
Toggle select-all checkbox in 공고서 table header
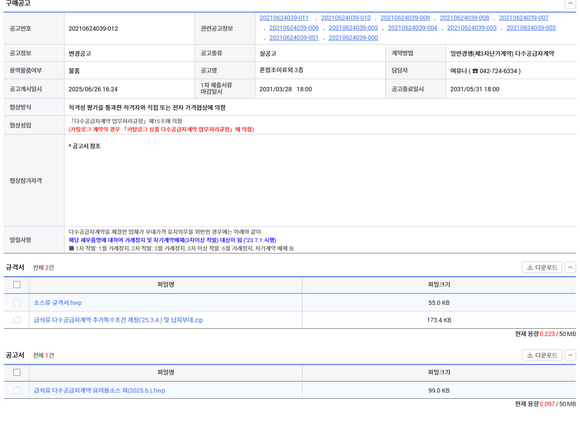tap(17, 372)
